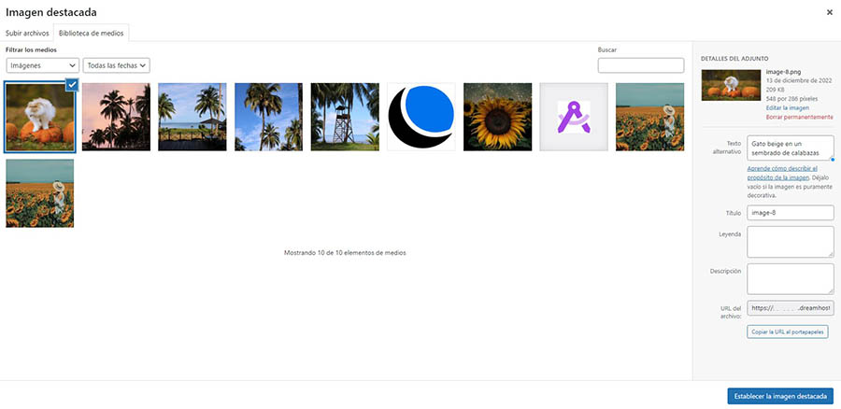
Task: Switch to the Subir archivos tab
Action: [27, 33]
